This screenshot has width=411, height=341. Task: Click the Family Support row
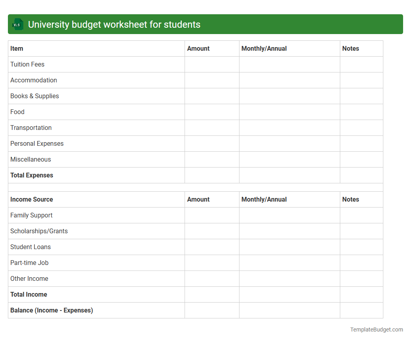click(x=31, y=215)
